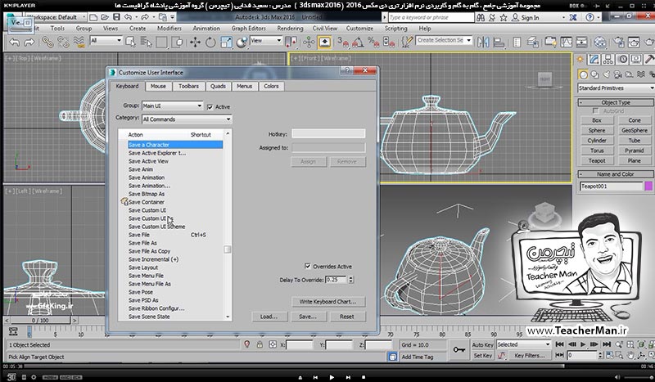Image resolution: width=655 pixels, height=382 pixels.
Task: Choose the Rectangular Selection Region icon
Action: tap(161, 42)
